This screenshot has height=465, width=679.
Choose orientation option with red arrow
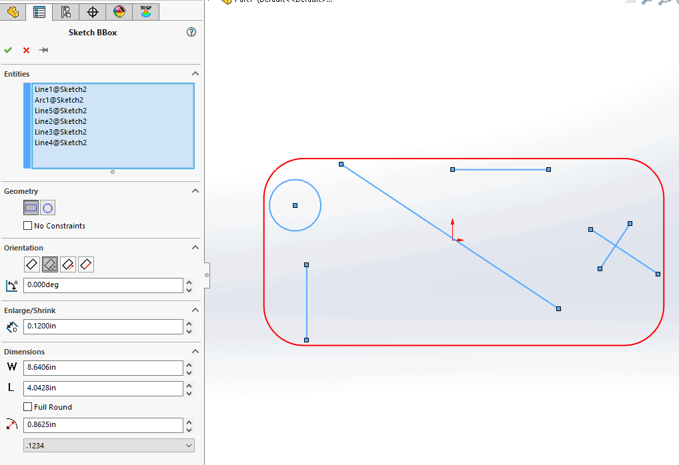point(67,264)
